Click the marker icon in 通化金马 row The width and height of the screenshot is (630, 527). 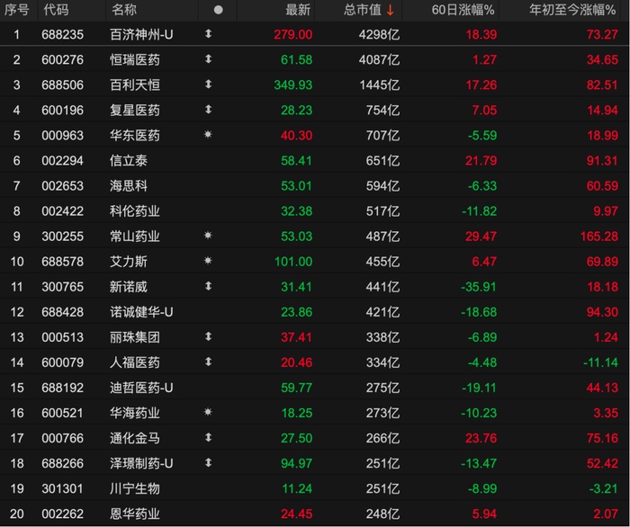(x=208, y=437)
